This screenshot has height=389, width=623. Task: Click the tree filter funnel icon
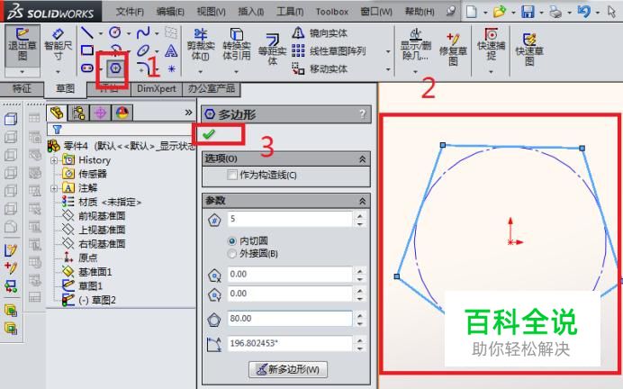point(58,129)
